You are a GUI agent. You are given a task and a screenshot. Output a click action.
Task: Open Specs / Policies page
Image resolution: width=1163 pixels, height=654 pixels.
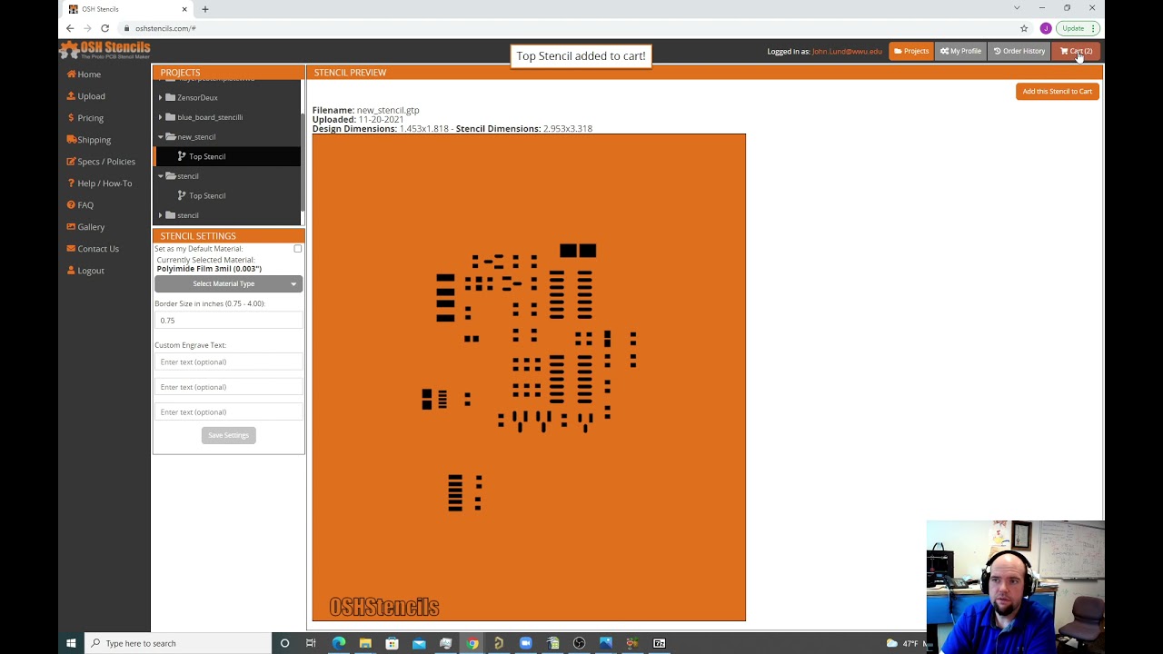click(100, 162)
